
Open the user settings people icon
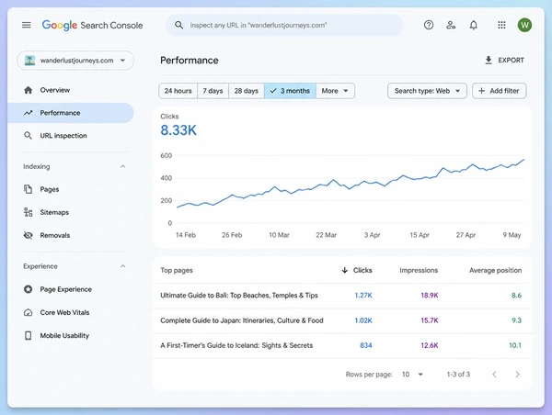pyautogui.click(x=451, y=25)
